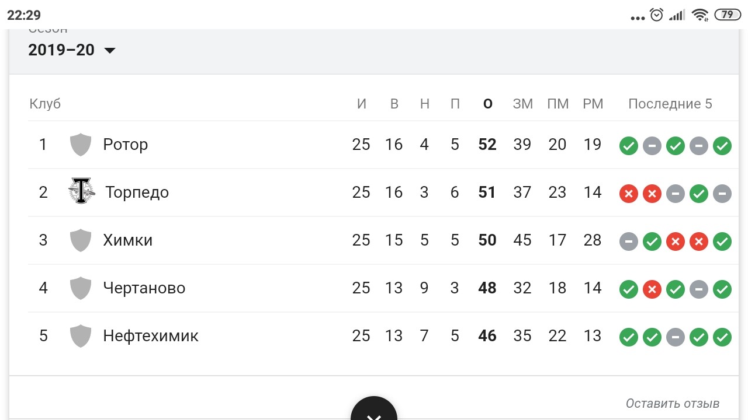The height and width of the screenshot is (420, 748).
Task: Open the 2019–20 season dropdown
Action: click(x=72, y=50)
